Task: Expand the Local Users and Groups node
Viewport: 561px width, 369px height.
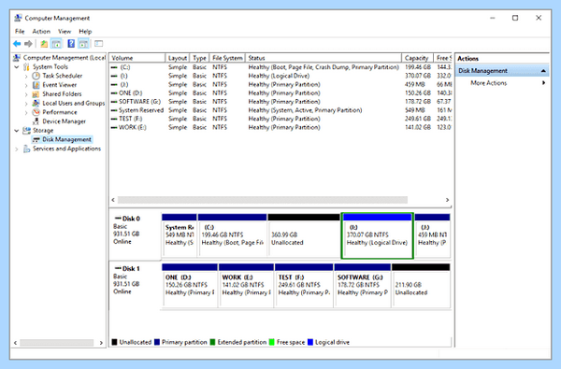Action: 26,104
